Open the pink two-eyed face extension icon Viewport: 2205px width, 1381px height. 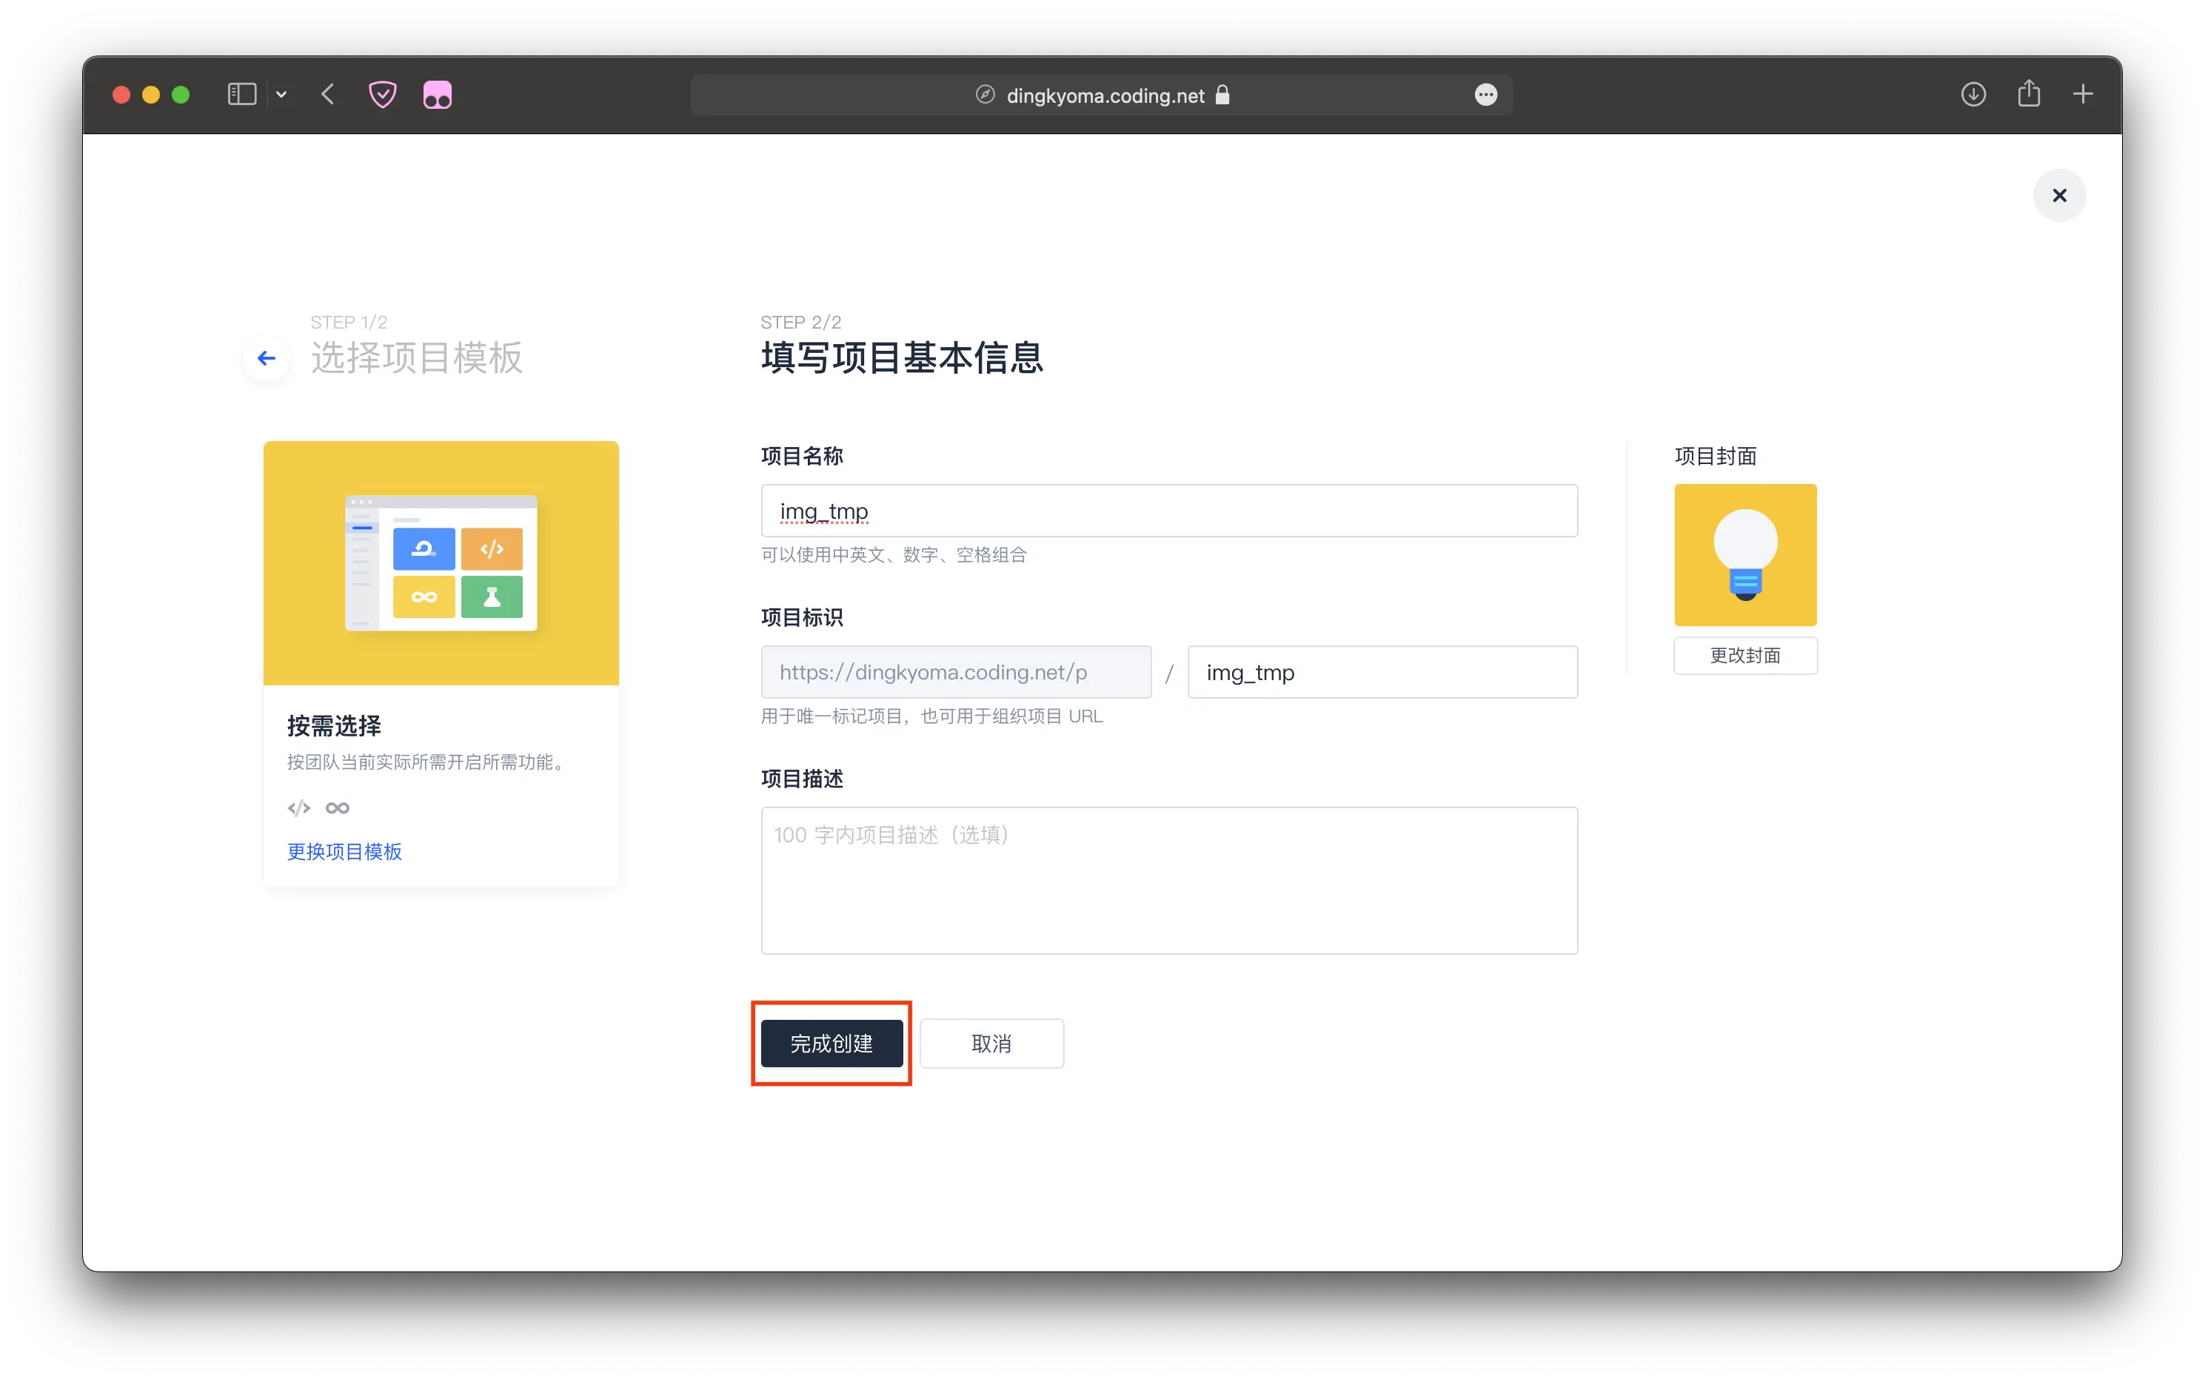pos(437,95)
